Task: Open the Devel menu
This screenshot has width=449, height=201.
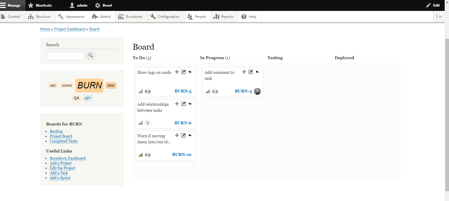Action: click(x=103, y=5)
